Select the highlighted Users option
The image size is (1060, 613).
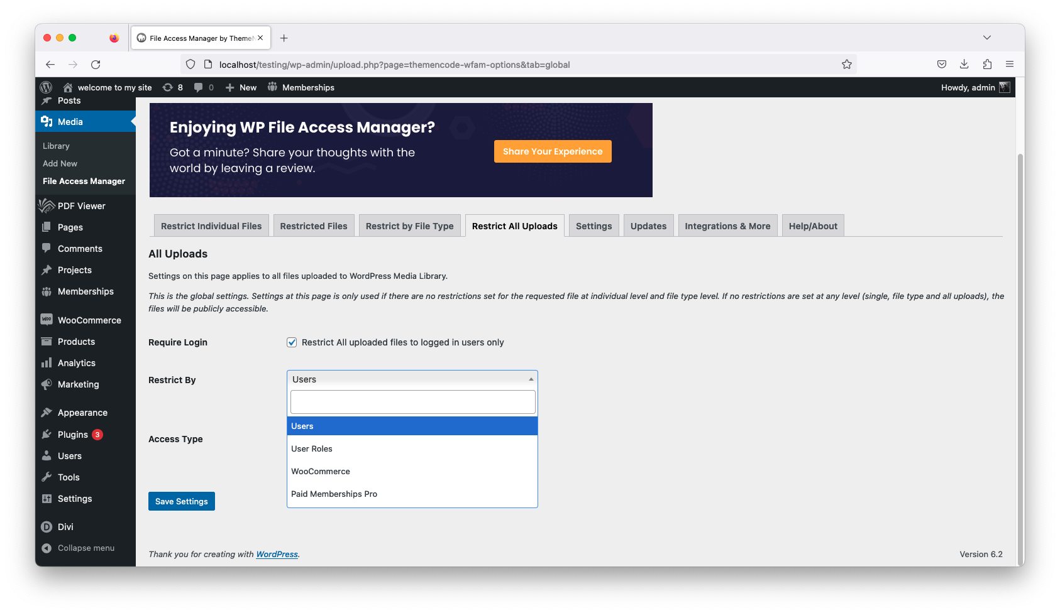412,426
